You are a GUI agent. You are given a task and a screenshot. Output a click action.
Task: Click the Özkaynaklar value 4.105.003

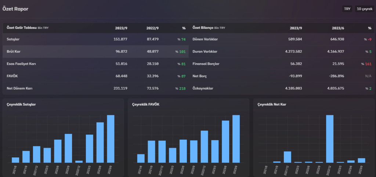pyautogui.click(x=293, y=88)
